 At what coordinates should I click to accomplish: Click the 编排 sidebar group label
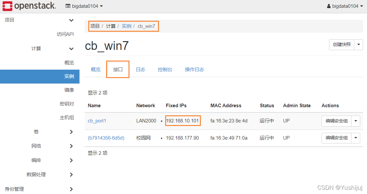pos(36,160)
